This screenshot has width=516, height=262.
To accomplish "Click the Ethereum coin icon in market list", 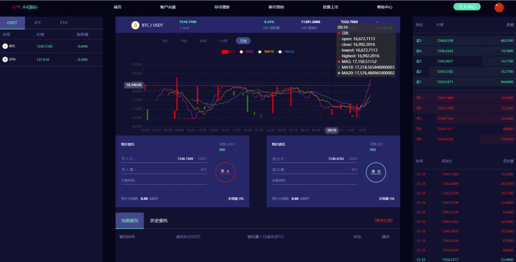I will [5, 59].
